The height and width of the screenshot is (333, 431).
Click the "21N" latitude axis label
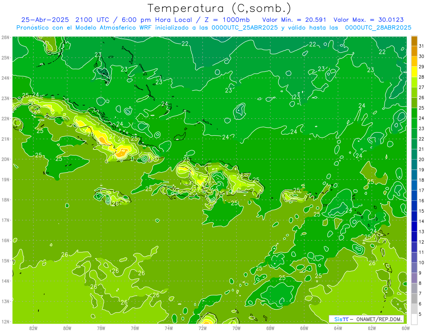5,139
